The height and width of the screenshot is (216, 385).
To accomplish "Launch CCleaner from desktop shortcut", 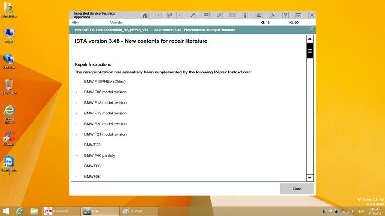I will click(9, 138).
